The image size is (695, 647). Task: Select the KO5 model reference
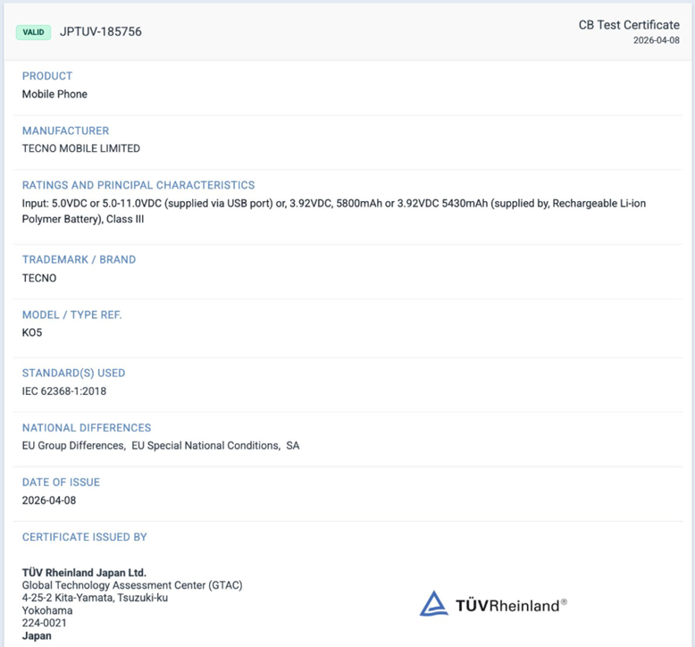(x=32, y=332)
